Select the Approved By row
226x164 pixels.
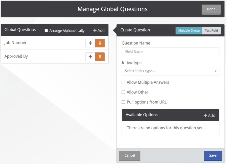tap(55, 57)
